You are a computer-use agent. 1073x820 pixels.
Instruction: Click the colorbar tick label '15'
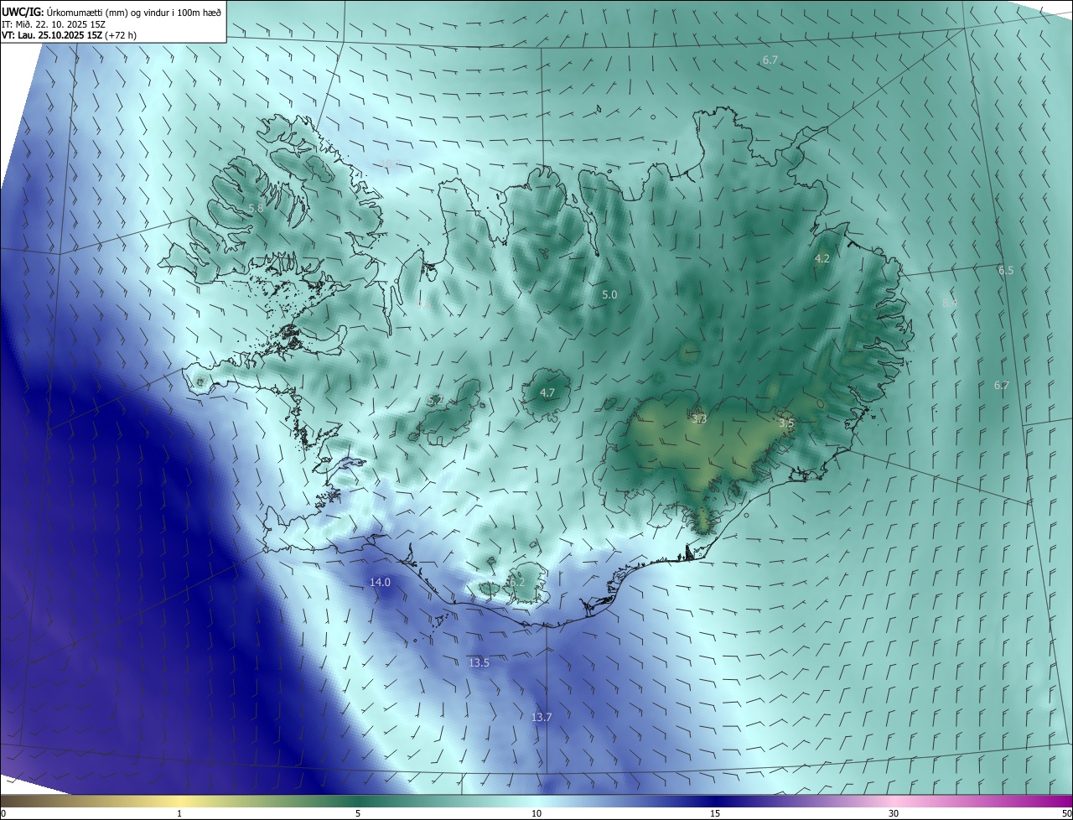click(715, 813)
